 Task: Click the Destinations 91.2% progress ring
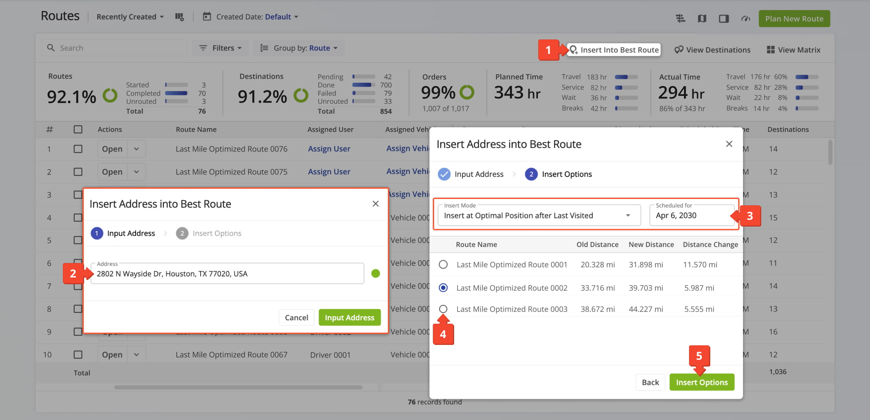click(x=301, y=95)
